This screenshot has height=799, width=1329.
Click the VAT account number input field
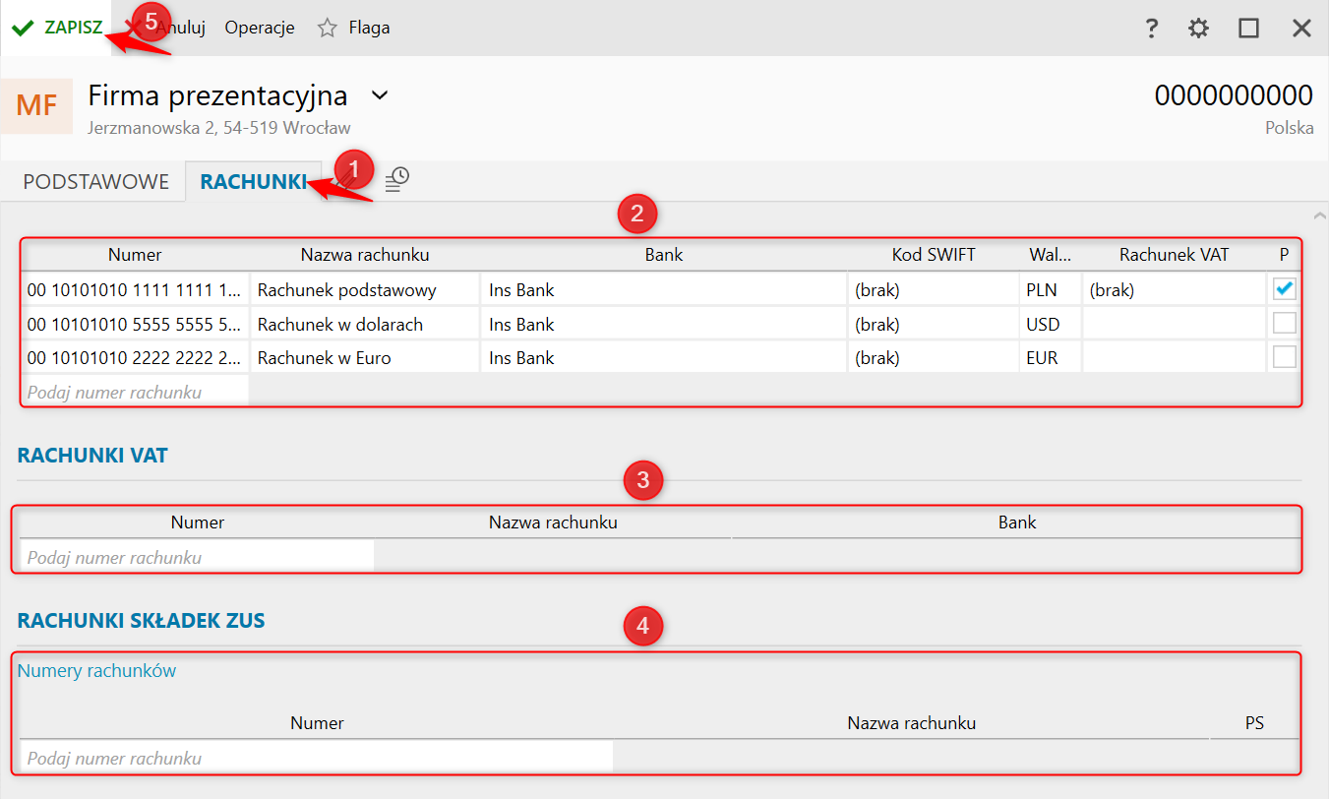pyautogui.click(x=197, y=558)
